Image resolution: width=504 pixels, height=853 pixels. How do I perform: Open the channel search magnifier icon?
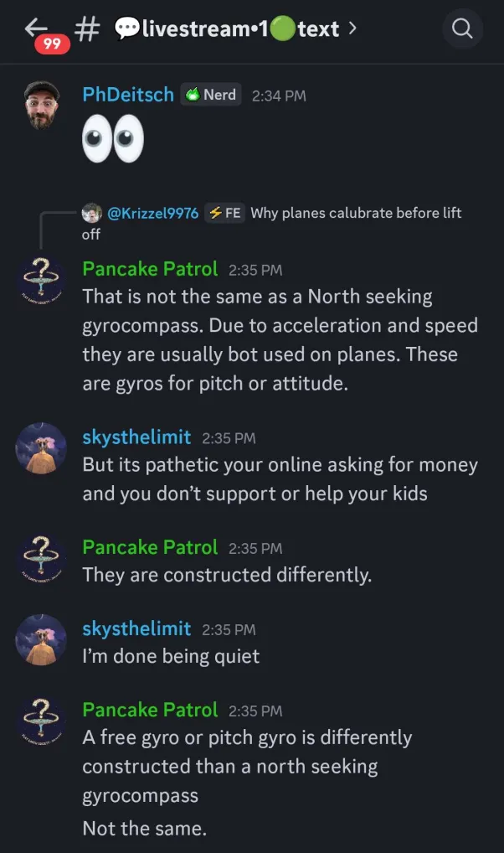[x=462, y=29]
